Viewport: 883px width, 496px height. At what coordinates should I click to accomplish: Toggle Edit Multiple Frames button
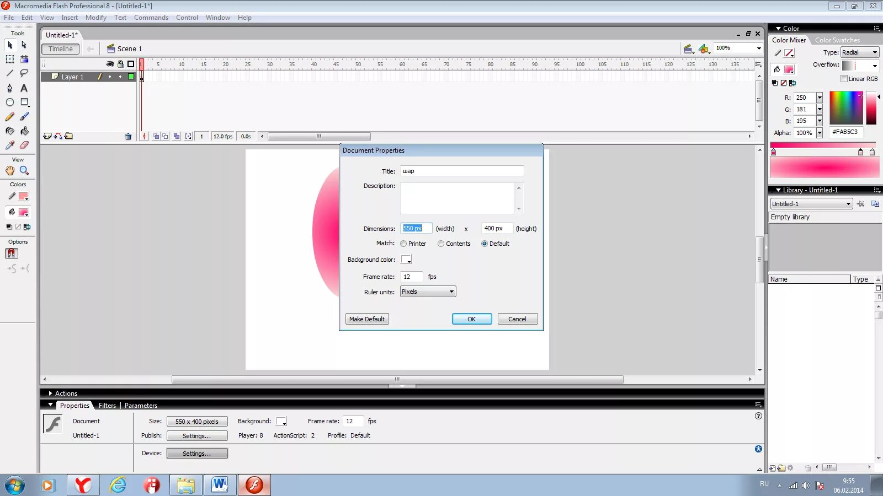pos(177,136)
